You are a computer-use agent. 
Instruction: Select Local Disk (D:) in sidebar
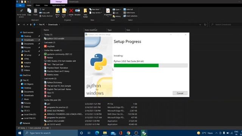[30, 114]
